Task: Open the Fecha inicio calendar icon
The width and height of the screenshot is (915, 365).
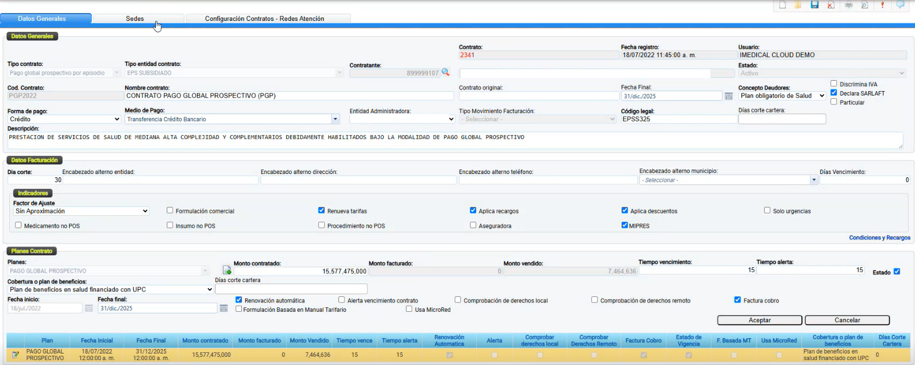Action: [88, 308]
